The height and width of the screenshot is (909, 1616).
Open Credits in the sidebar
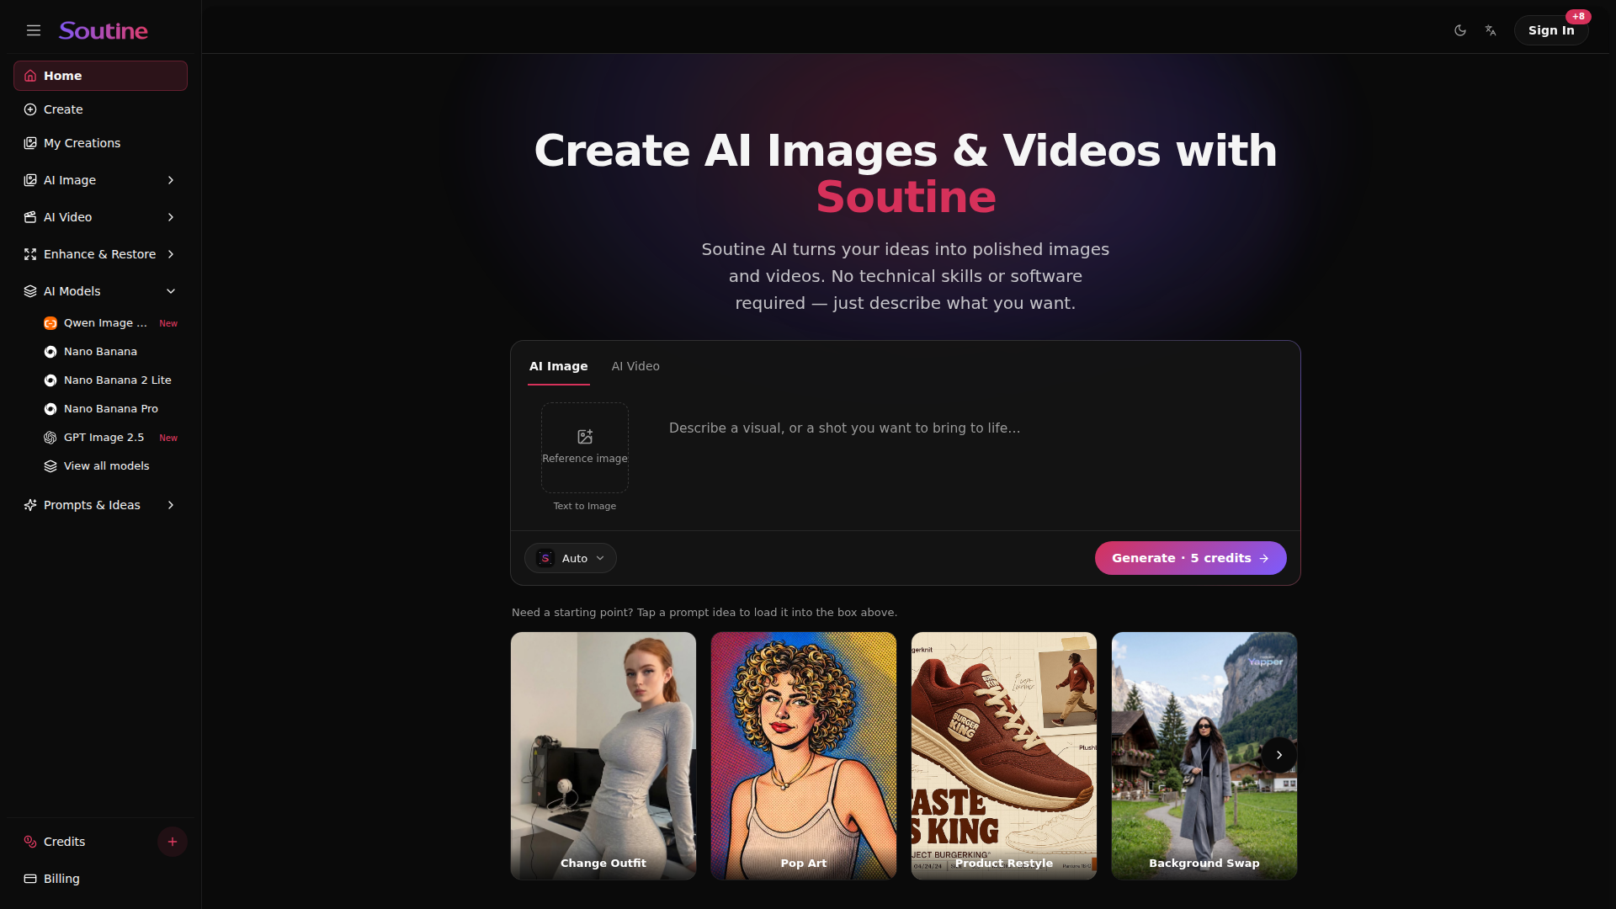point(64,842)
